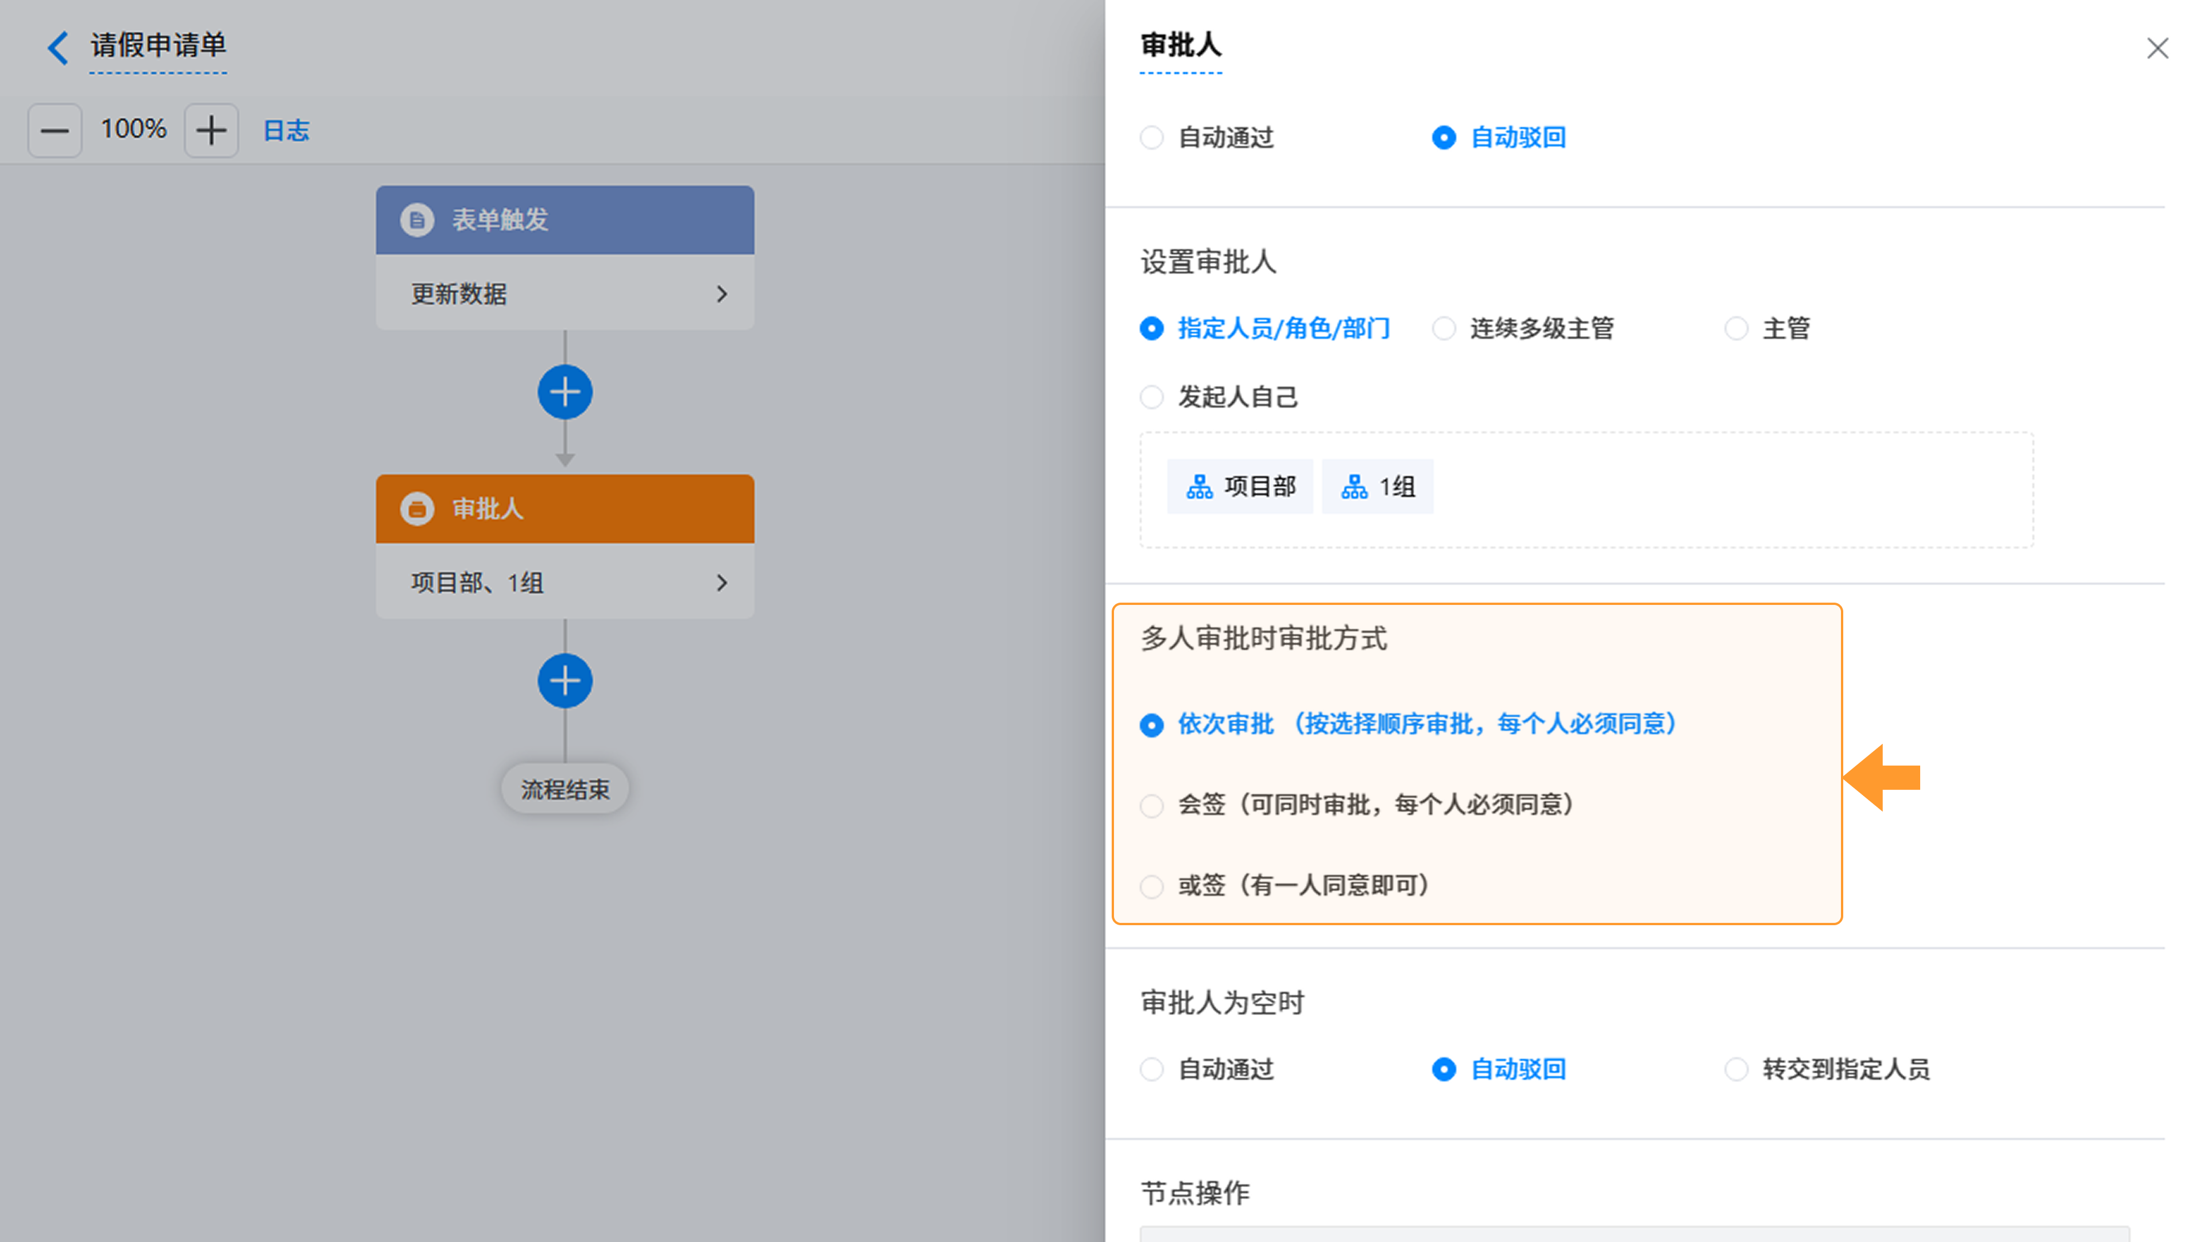Select the orange 审批人 node header

(565, 509)
